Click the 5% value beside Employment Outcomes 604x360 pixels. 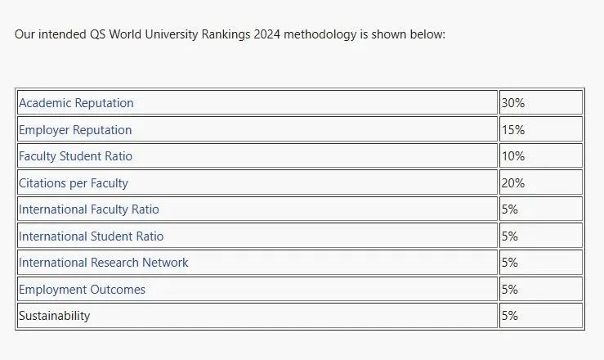click(510, 290)
